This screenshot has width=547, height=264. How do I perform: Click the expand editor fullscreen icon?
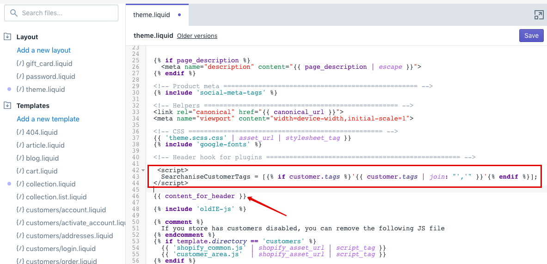click(539, 15)
